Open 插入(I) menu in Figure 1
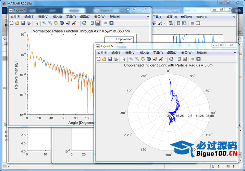245x171 pixels. 57,17
